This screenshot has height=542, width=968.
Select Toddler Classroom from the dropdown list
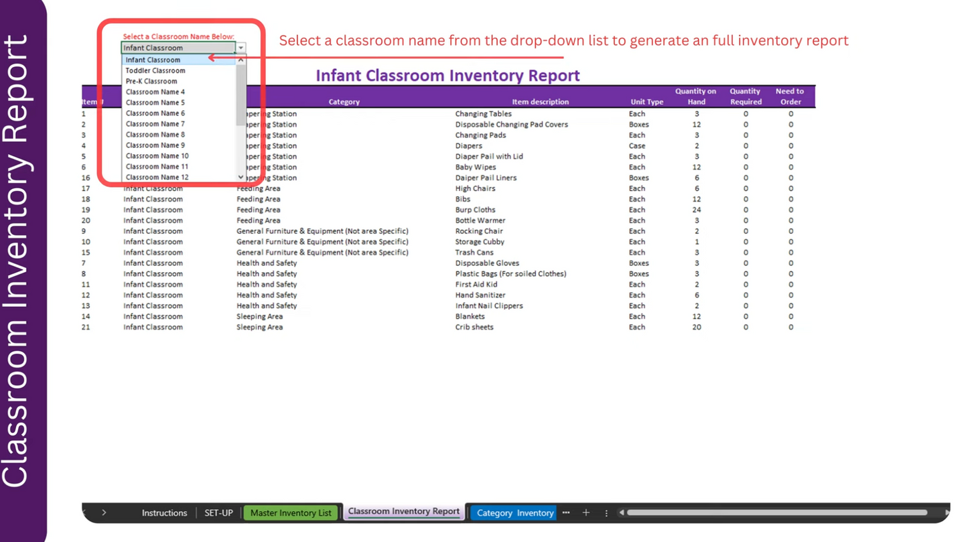[x=157, y=70]
